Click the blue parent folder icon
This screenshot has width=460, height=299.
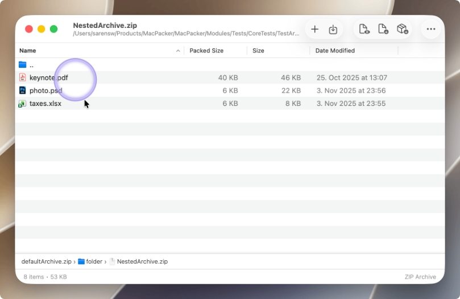(x=23, y=64)
